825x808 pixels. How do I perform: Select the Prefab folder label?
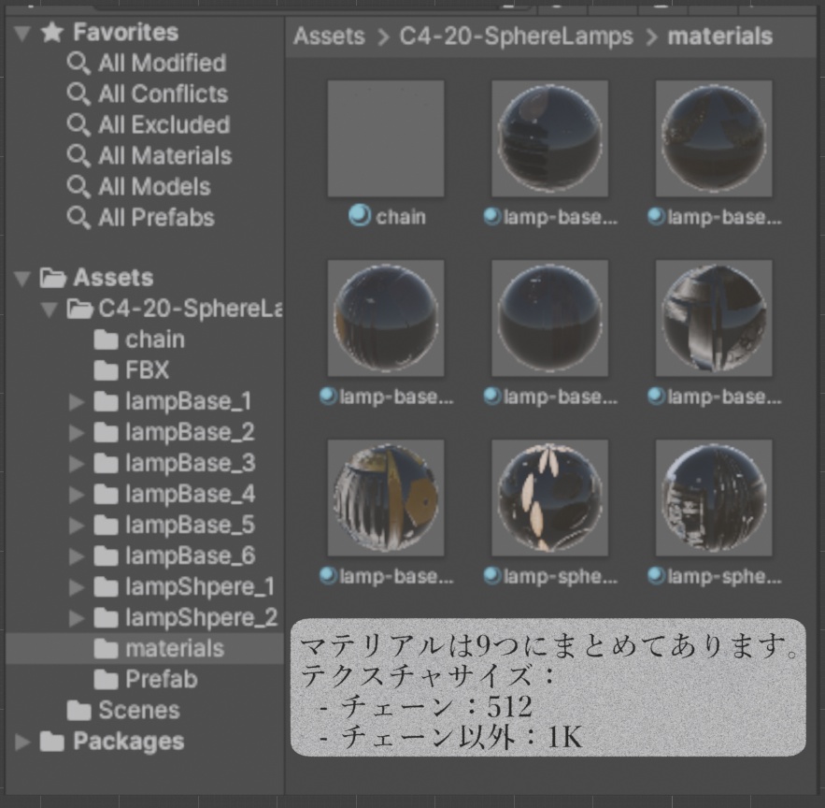(x=162, y=680)
